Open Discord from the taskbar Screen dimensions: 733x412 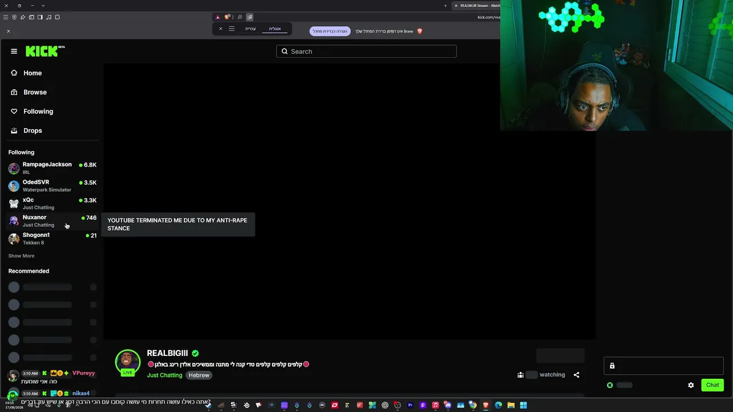(448, 405)
